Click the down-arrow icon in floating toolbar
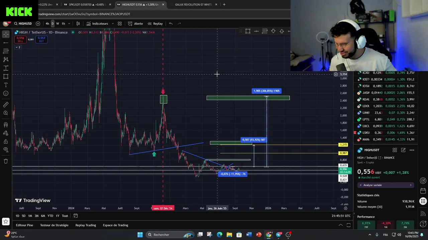Image resolution: width=428 pixels, height=240 pixels. point(273,31)
